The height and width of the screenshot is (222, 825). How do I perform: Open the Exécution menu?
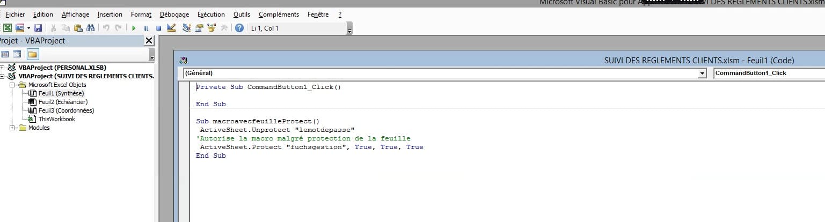211,14
